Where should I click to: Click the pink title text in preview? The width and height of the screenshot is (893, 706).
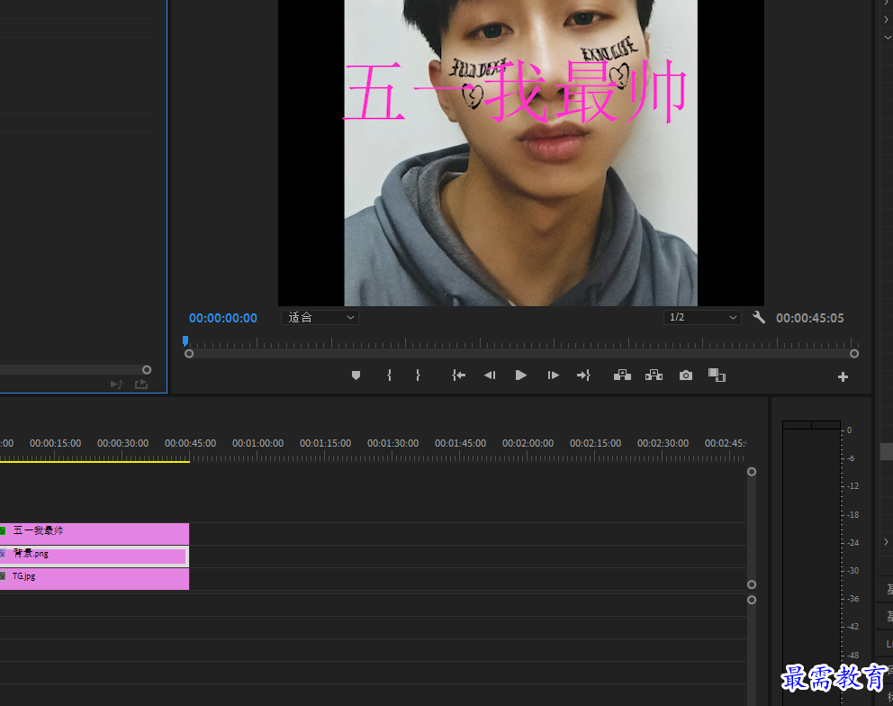click(514, 93)
